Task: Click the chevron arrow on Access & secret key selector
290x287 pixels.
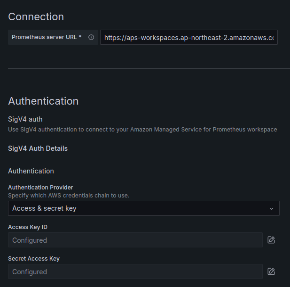Action: 272,209
